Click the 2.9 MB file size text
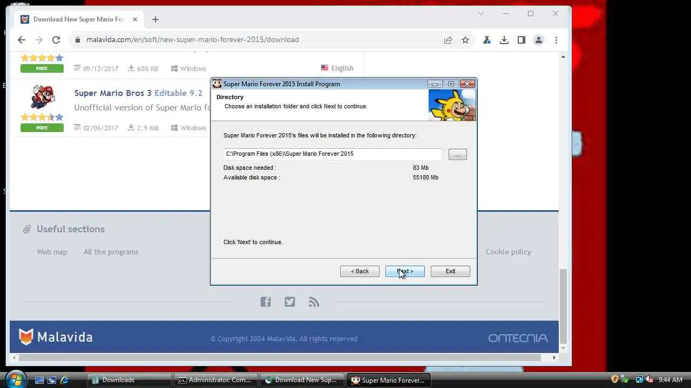 click(x=147, y=128)
